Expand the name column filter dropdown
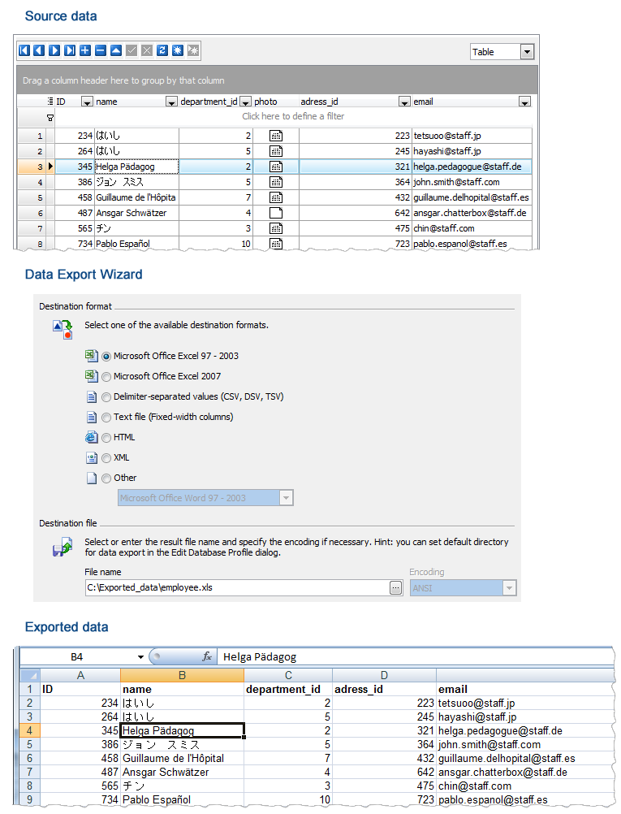The width and height of the screenshot is (621, 814). tap(171, 102)
